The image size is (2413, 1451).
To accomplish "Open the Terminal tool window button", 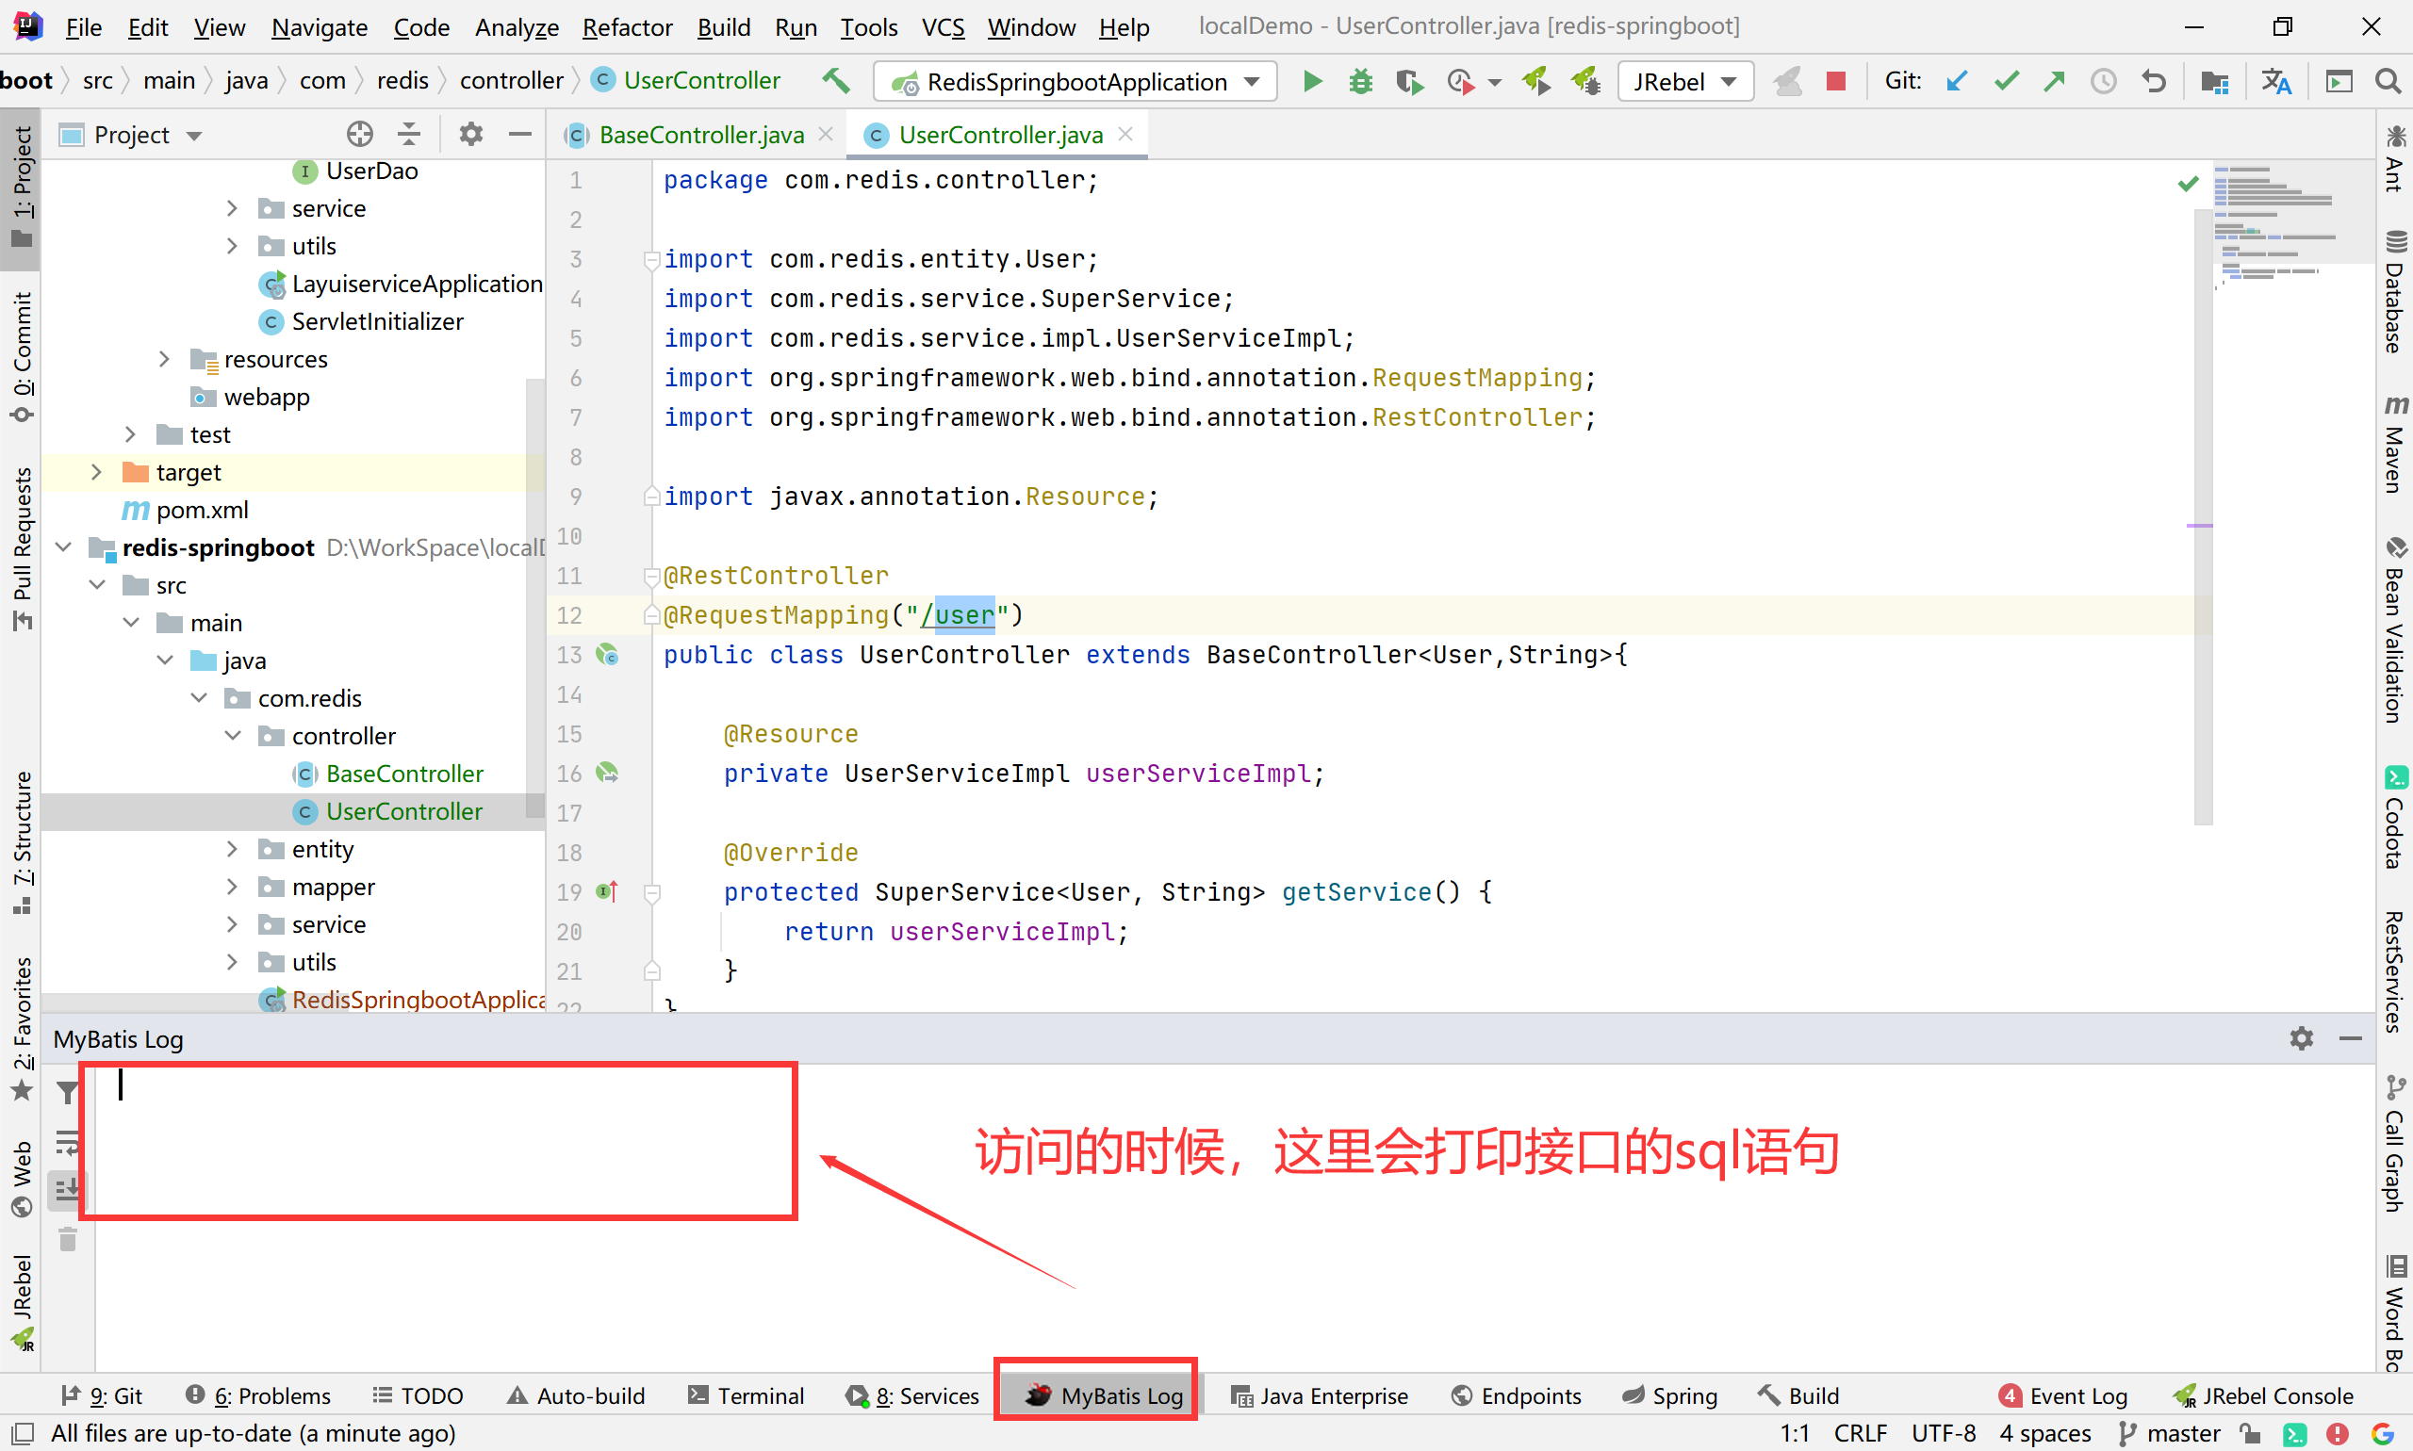I will pyautogui.click(x=747, y=1395).
